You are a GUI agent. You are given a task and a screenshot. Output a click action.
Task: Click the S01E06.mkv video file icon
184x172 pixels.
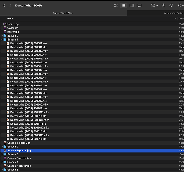click(8, 82)
